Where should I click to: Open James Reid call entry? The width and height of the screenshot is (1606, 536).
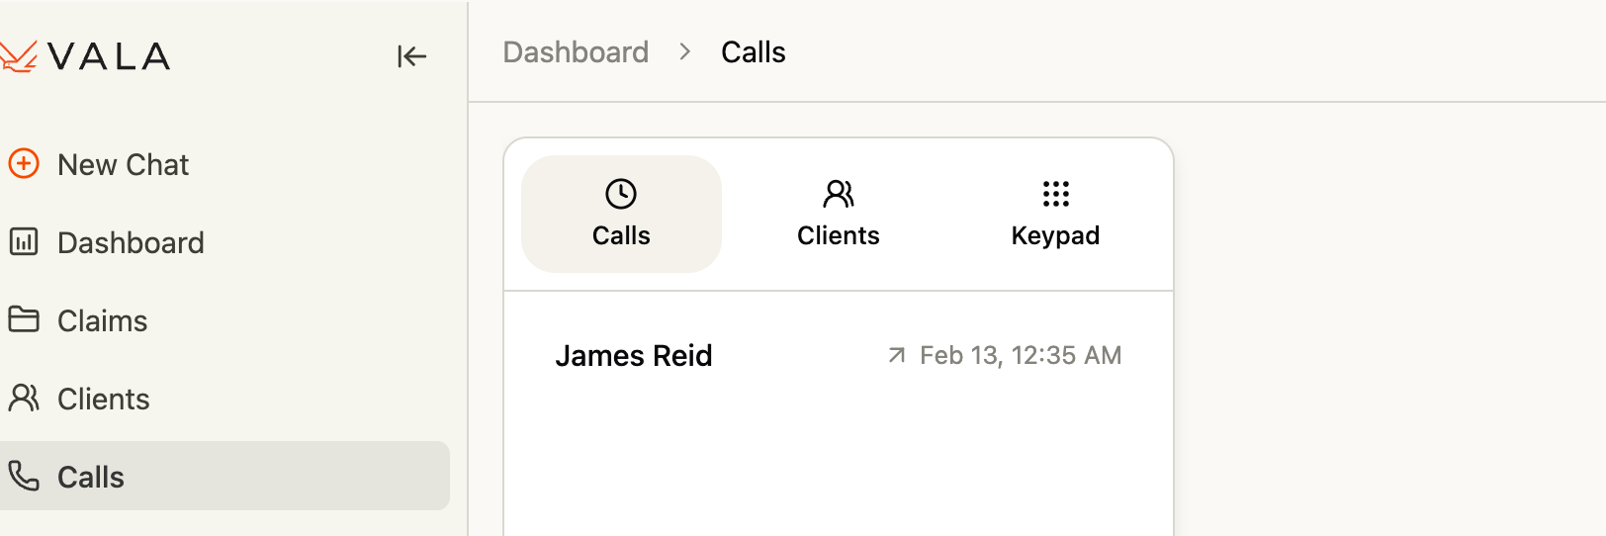pos(633,356)
